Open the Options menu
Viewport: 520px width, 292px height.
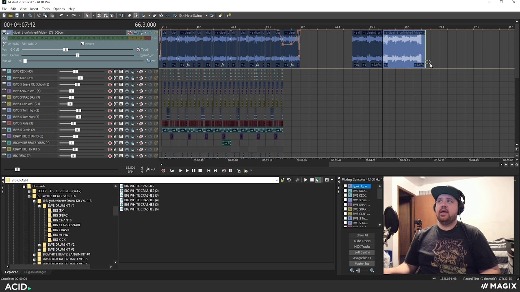(x=59, y=9)
